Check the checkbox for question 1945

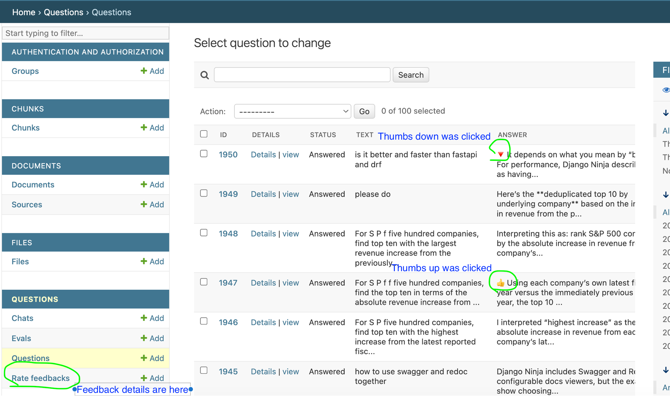click(204, 371)
